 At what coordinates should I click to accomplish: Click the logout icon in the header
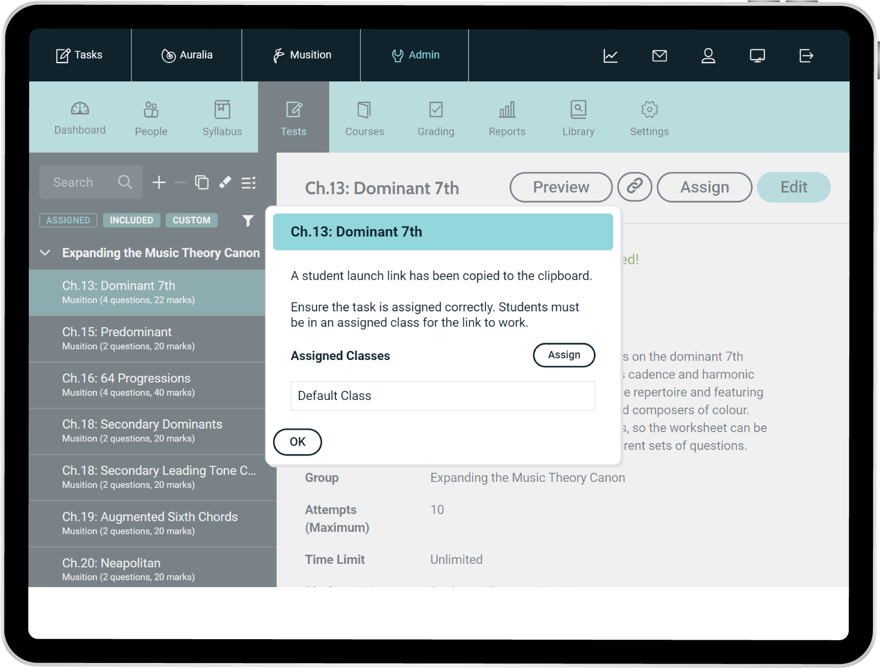tap(806, 56)
